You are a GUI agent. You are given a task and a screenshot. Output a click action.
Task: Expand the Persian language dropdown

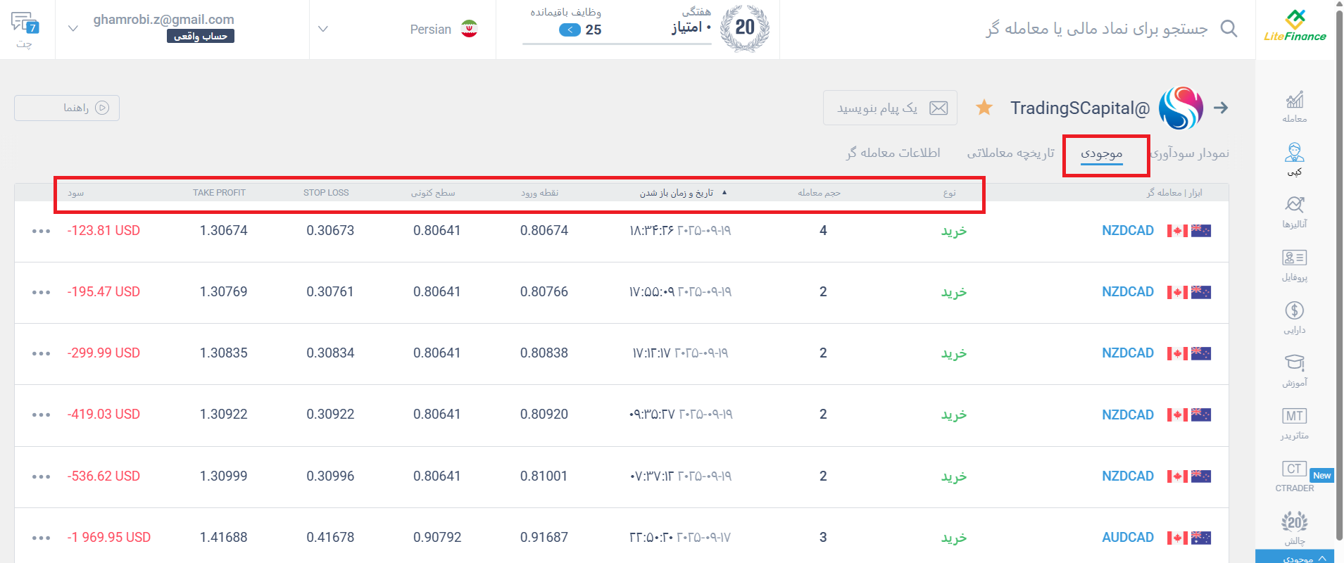coord(323,29)
